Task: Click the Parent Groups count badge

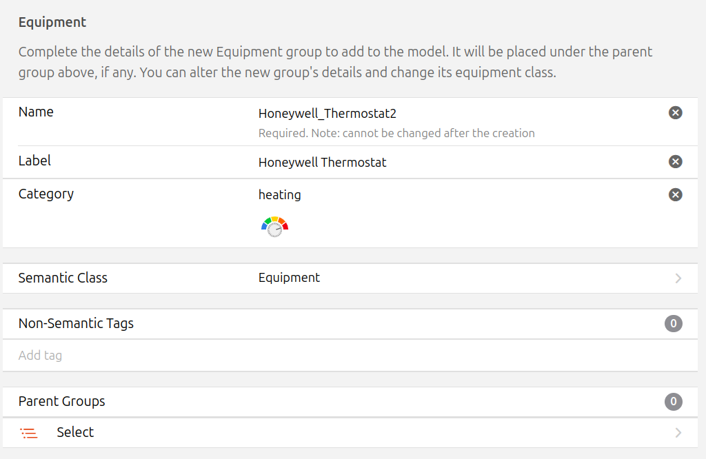Action: point(674,402)
